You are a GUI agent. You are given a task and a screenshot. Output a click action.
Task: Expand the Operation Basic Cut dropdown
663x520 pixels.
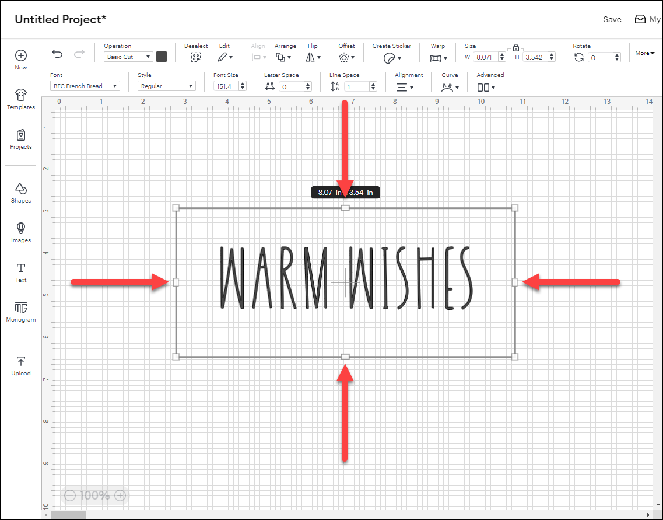pos(128,57)
